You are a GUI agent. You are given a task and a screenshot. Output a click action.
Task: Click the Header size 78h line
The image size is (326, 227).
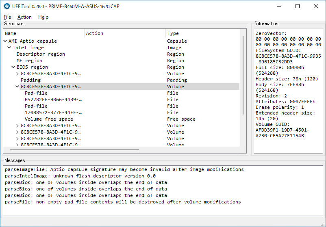click(287, 79)
